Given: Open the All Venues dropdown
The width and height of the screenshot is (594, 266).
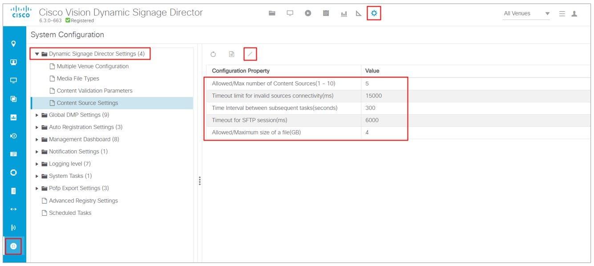Looking at the screenshot, I should click(x=526, y=14).
